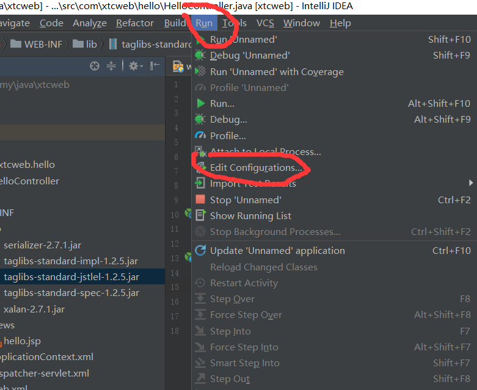
Task: Select Update 'Unnamed' application
Action: pos(334,251)
